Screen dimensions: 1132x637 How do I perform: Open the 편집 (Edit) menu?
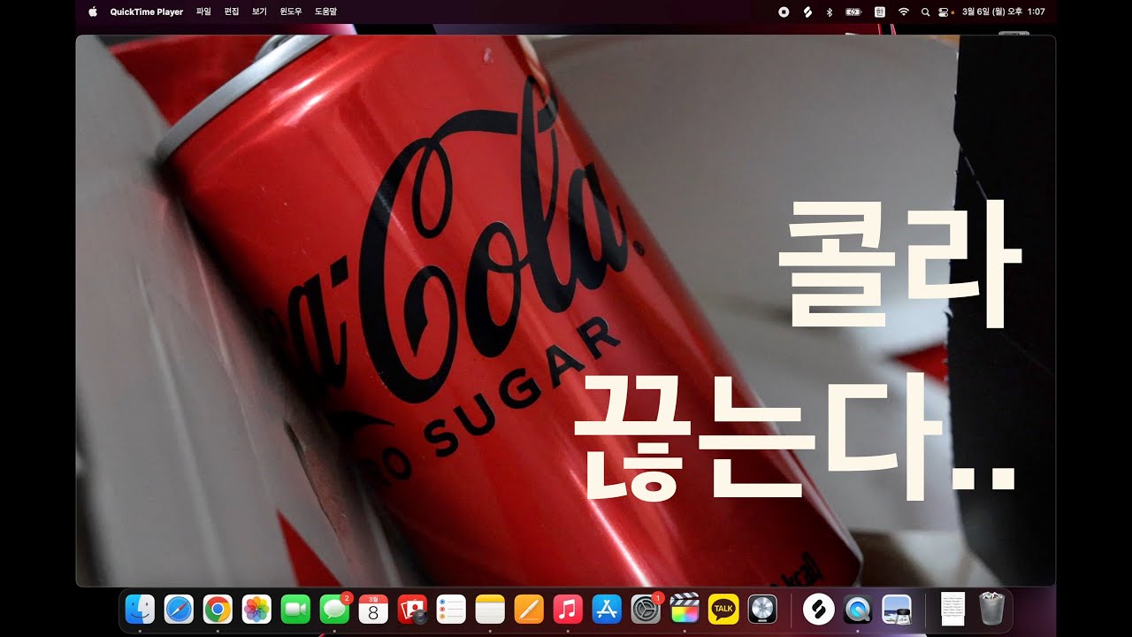(x=232, y=12)
